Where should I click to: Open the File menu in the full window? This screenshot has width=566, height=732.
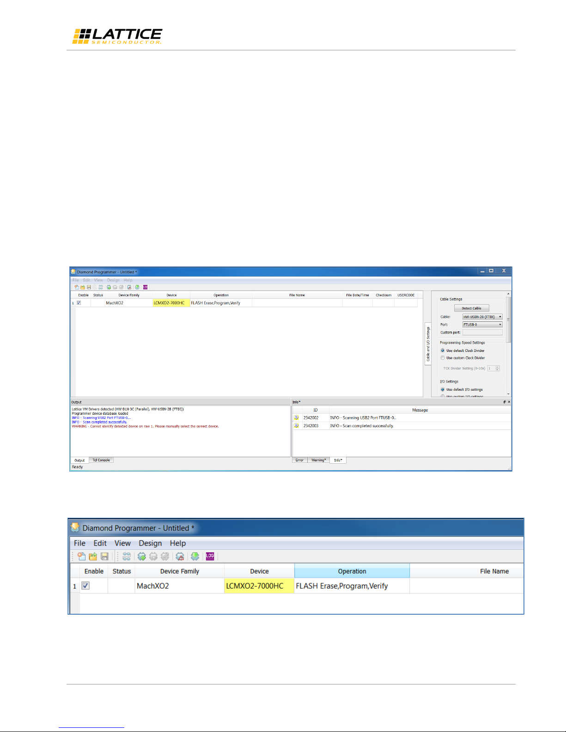(76, 280)
